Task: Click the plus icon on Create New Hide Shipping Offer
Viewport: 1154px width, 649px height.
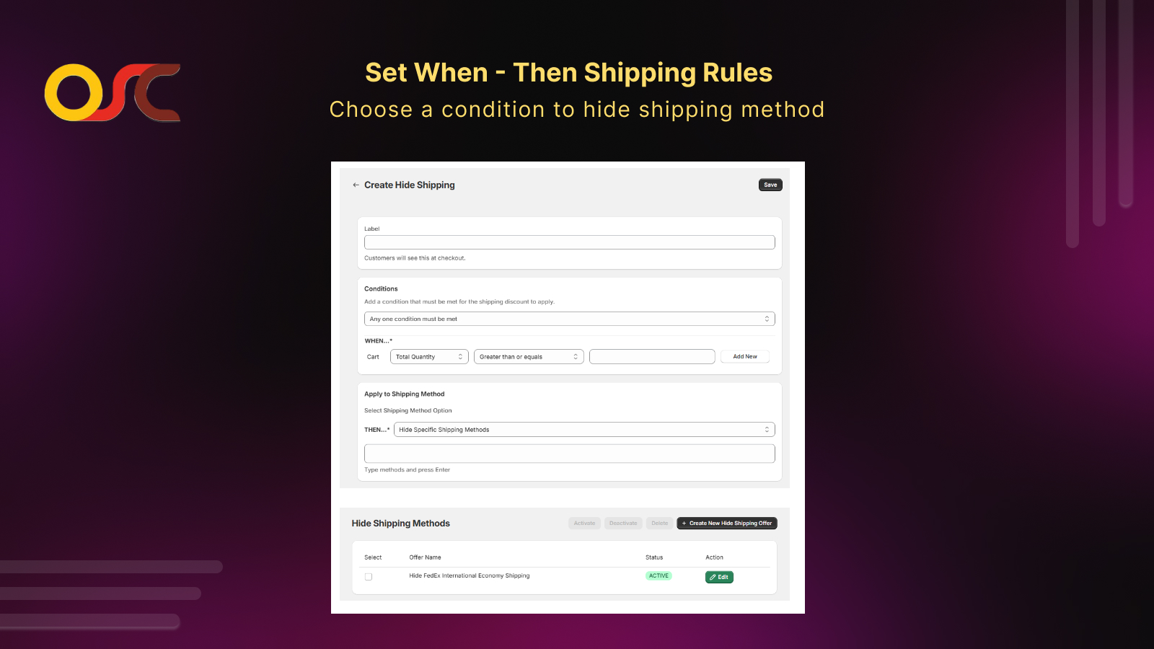Action: [684, 523]
